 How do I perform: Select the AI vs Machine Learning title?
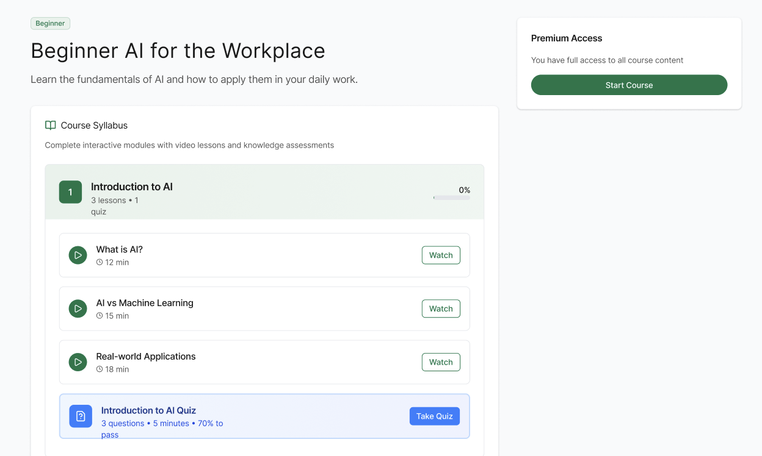pos(145,303)
